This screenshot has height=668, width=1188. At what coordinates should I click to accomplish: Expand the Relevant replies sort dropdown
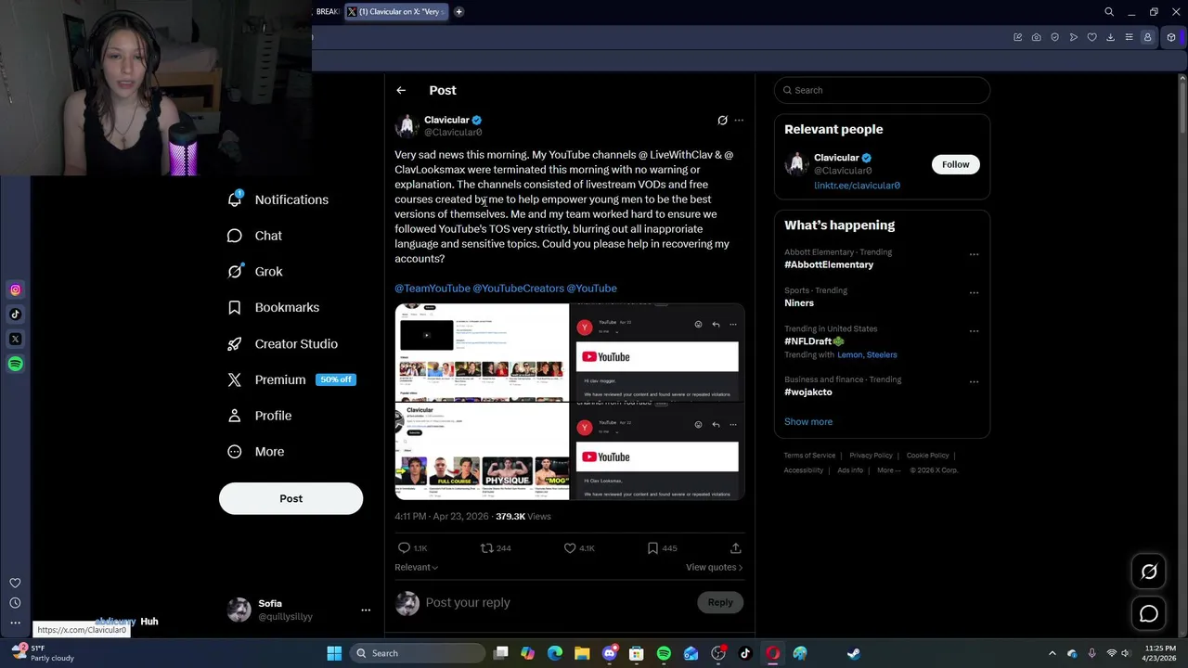(416, 567)
